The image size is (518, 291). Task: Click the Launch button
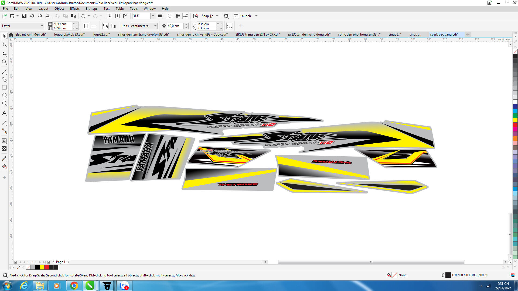pos(243,16)
